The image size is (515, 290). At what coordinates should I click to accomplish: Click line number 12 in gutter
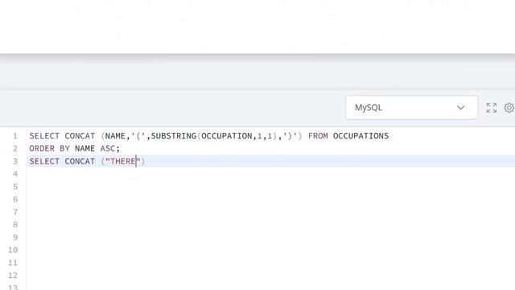coord(13,275)
